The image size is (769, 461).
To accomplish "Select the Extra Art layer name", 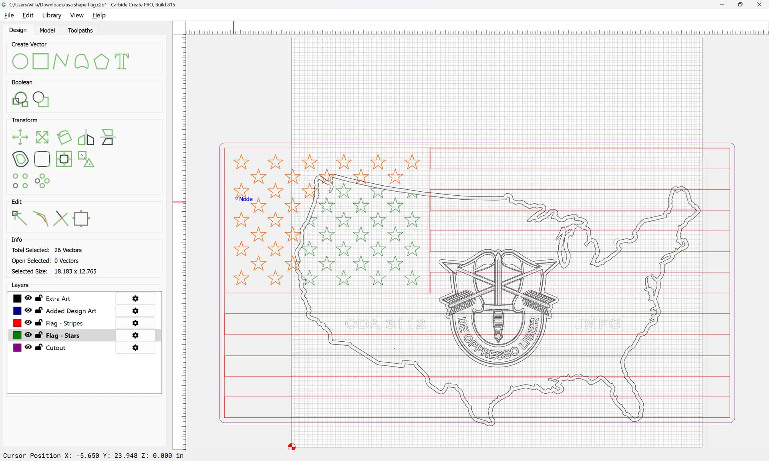I will pyautogui.click(x=58, y=299).
